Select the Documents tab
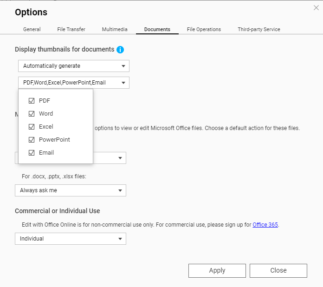The width and height of the screenshot is (323, 287). pyautogui.click(x=157, y=29)
